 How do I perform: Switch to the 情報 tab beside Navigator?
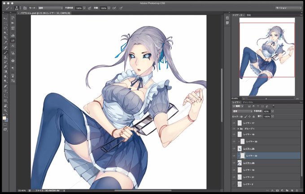pyautogui.click(x=249, y=15)
